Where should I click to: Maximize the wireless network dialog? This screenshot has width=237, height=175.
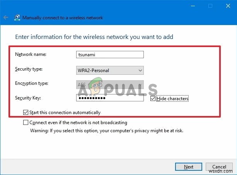[210, 6]
